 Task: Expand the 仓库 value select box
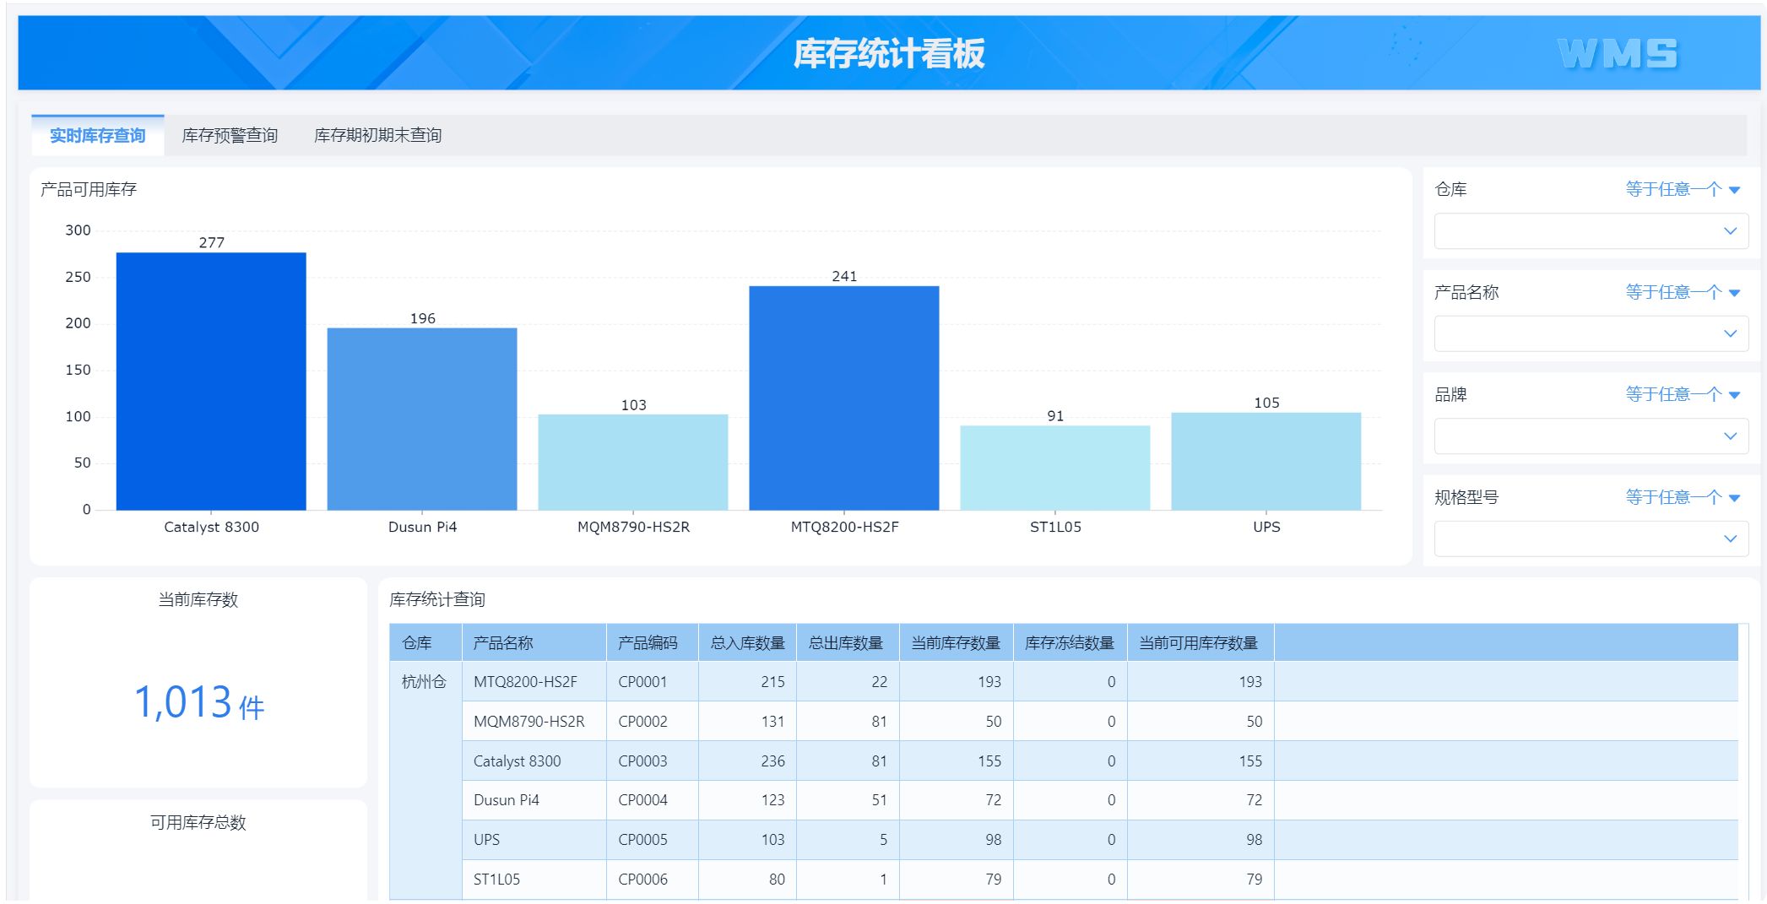[x=1591, y=230]
